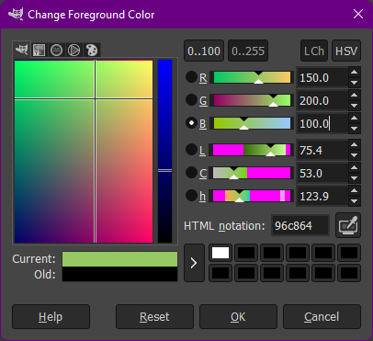Image resolution: width=373 pixels, height=341 pixels.
Task: Increase the G value with its up arrow
Action: 355,96
